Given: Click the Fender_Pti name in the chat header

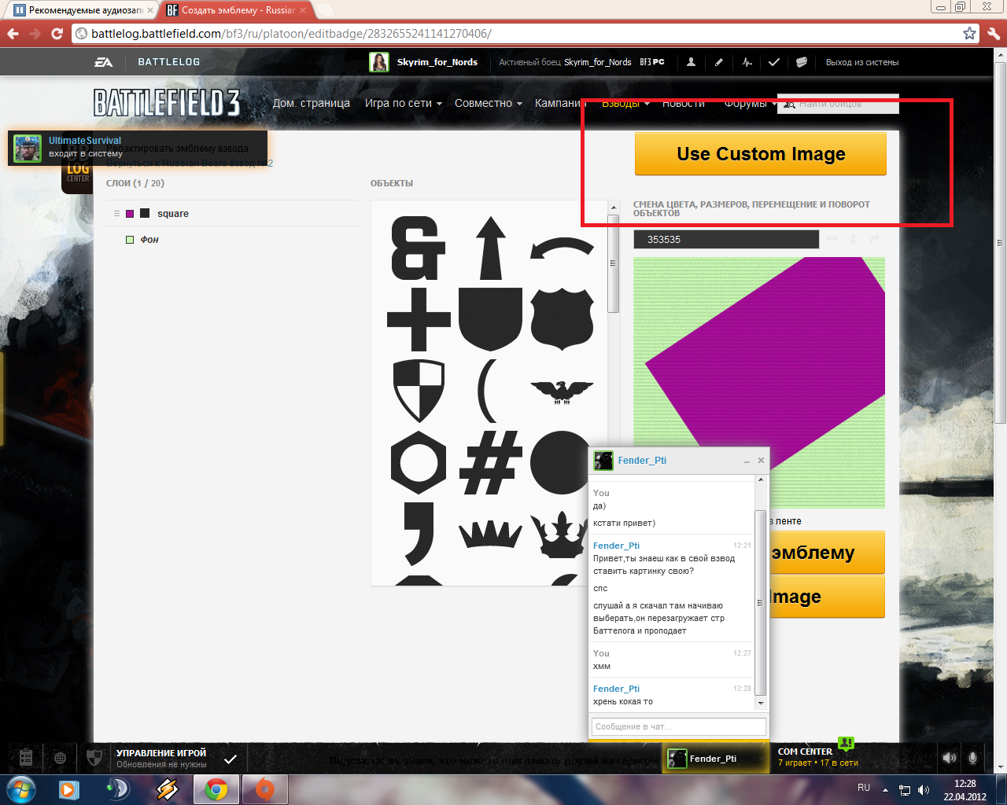Looking at the screenshot, I should click(x=642, y=461).
